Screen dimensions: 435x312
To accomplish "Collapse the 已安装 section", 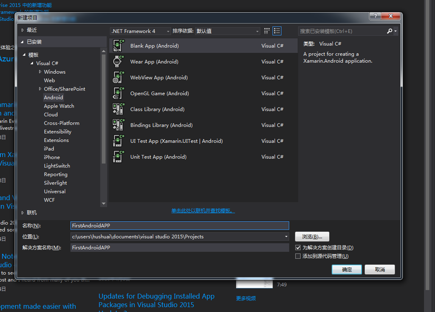I will click(22, 42).
